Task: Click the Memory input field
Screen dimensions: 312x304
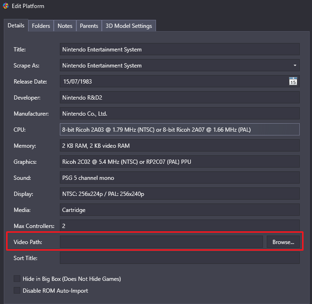Action: pos(180,145)
